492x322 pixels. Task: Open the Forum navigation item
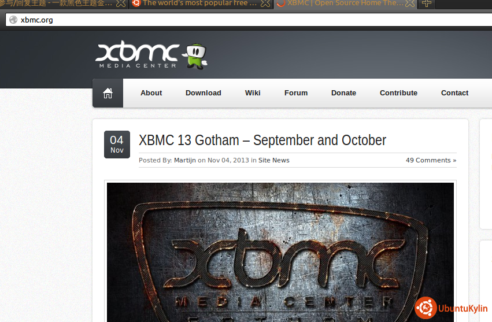[x=295, y=93]
